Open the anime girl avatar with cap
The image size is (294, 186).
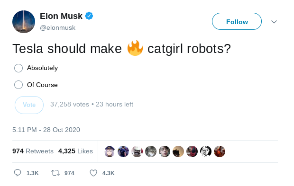pyautogui.click(x=110, y=151)
